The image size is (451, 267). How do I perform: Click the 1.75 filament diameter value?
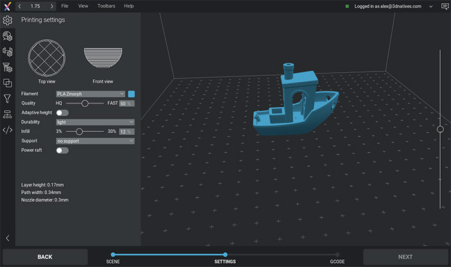click(x=35, y=6)
